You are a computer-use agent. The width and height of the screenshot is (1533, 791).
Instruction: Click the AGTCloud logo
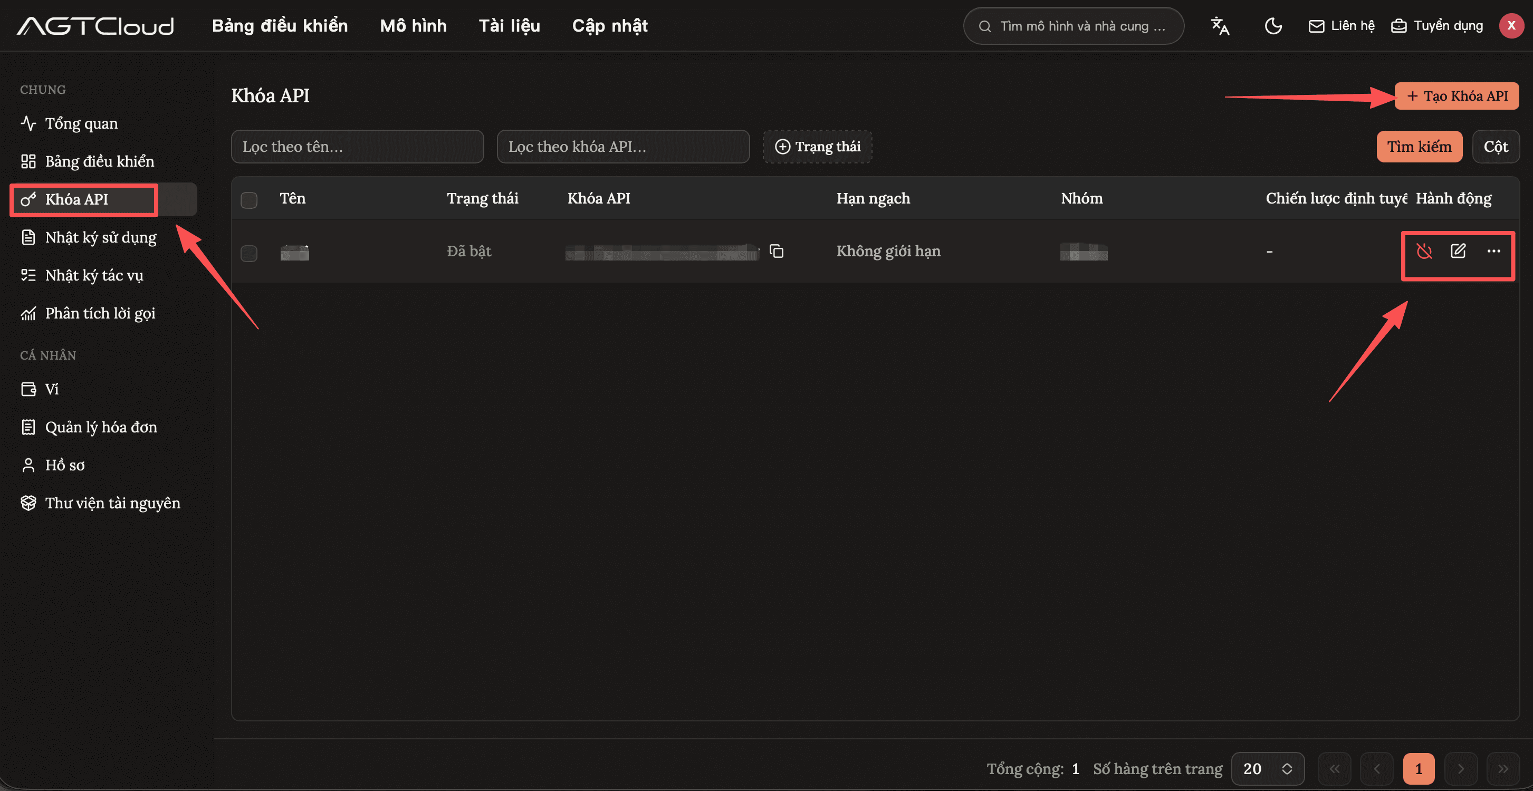[x=96, y=25]
